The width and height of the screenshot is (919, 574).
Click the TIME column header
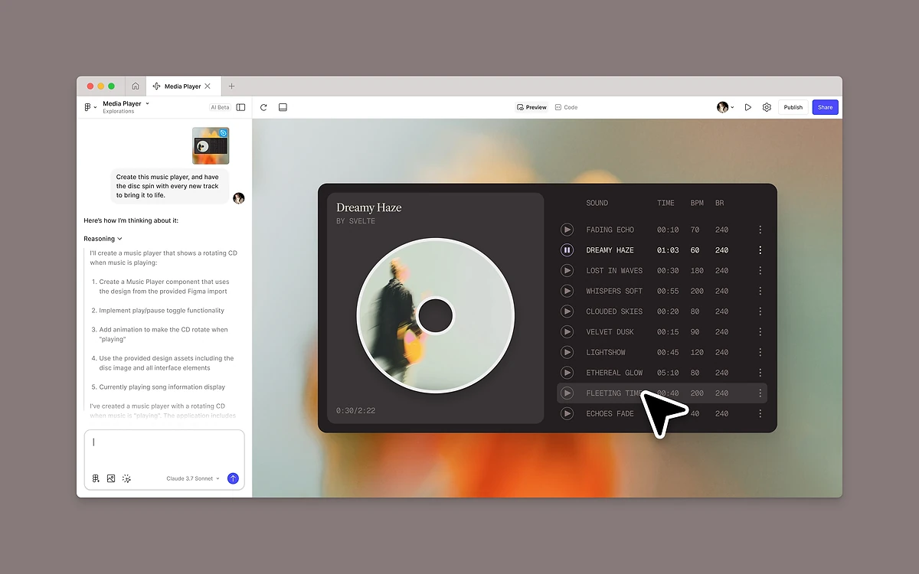[666, 203]
